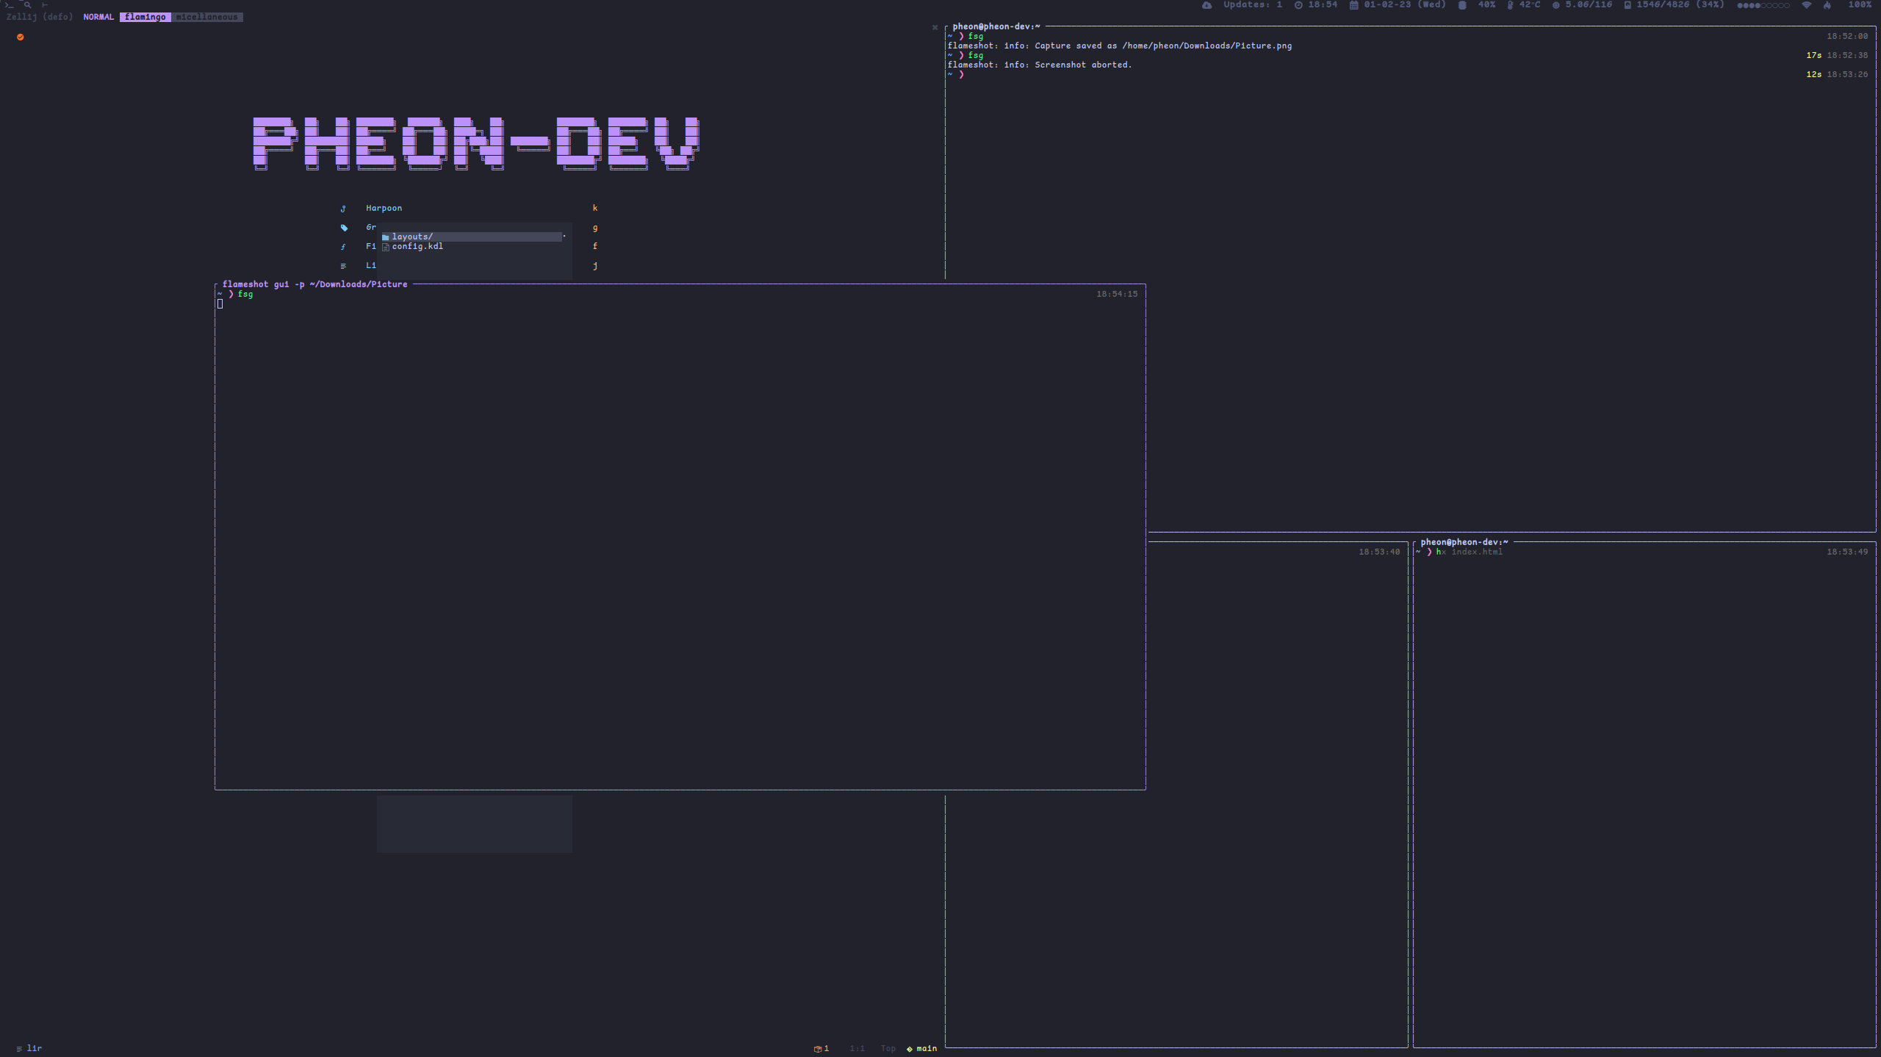Switch to the micellaneous tab

coord(206,17)
